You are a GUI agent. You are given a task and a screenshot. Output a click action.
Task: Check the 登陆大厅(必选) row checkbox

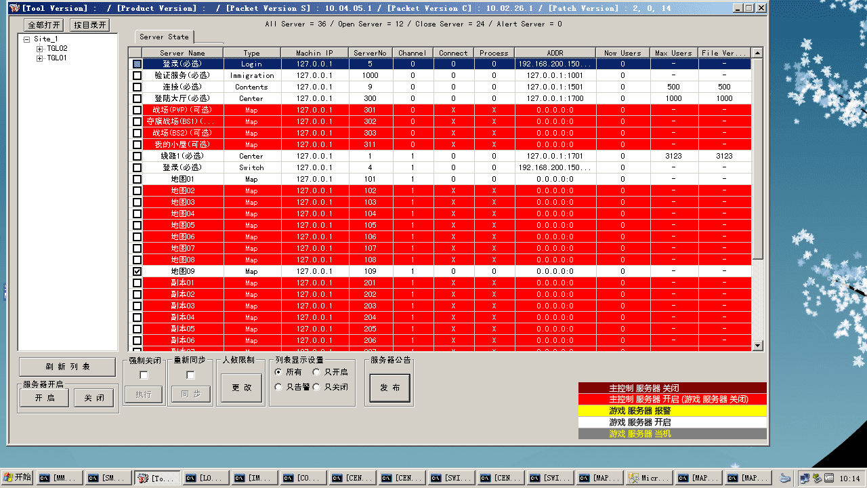(137, 99)
